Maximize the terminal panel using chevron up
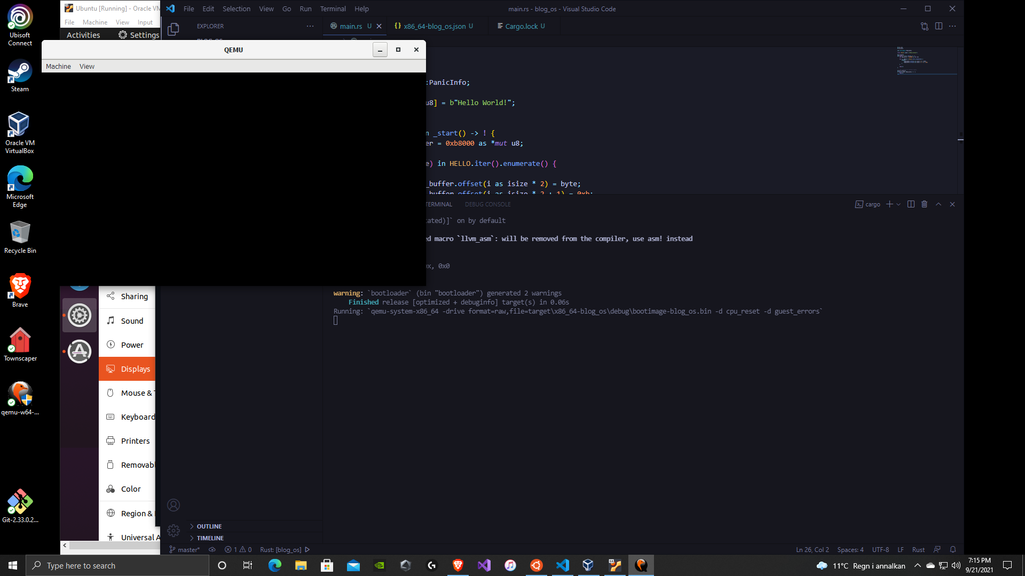1025x576 pixels. click(939, 204)
